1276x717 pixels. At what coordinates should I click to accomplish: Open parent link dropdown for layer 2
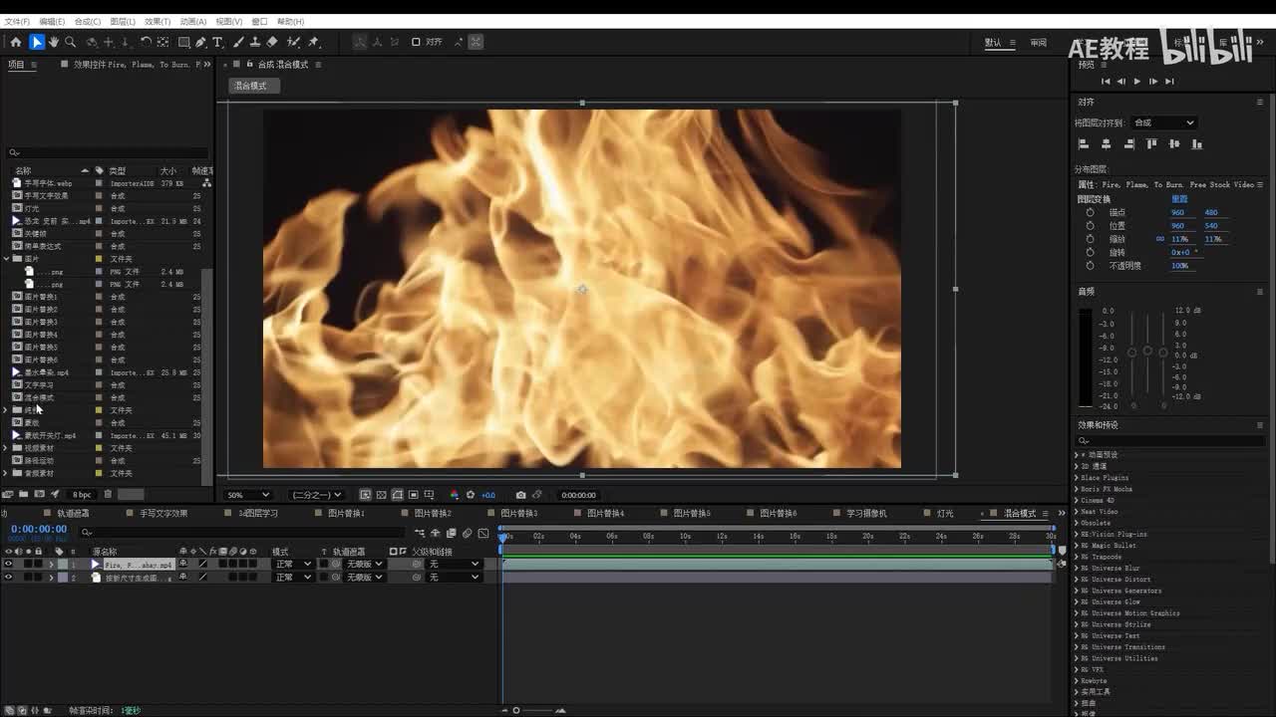[x=454, y=578]
